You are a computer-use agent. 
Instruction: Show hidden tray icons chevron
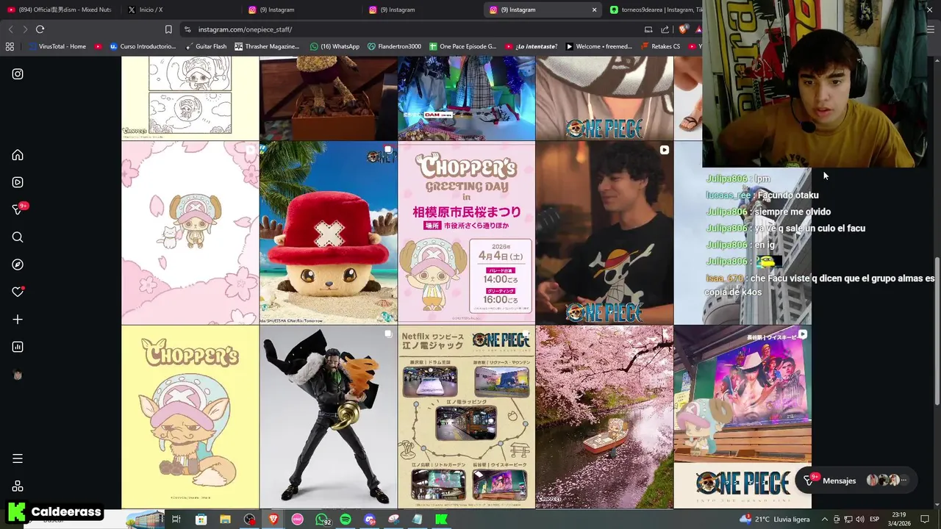(824, 519)
